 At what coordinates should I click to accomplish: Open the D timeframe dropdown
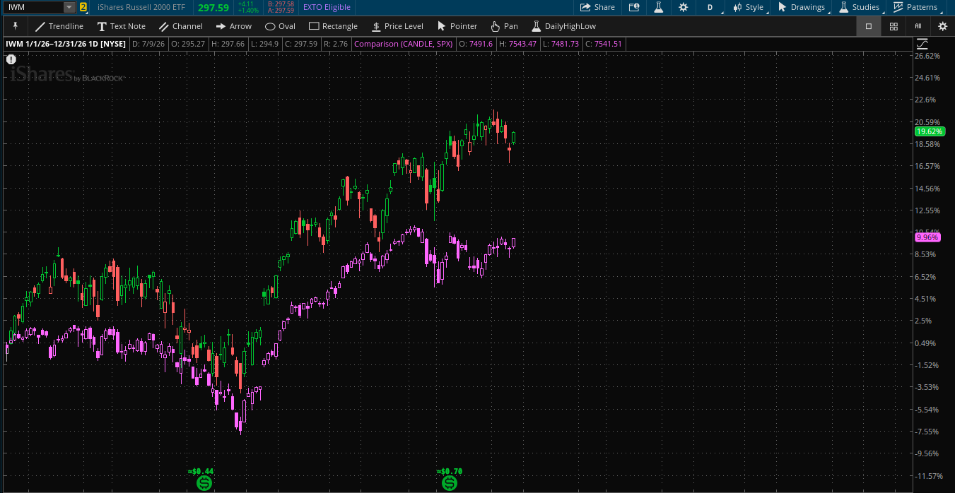coord(710,7)
